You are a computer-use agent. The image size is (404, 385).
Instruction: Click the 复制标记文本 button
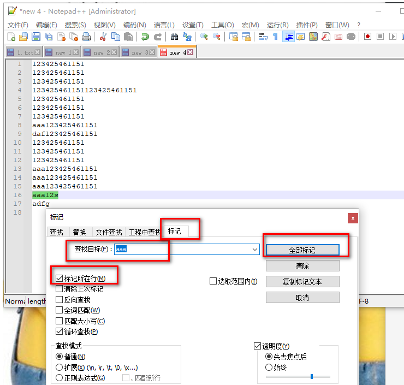click(302, 282)
